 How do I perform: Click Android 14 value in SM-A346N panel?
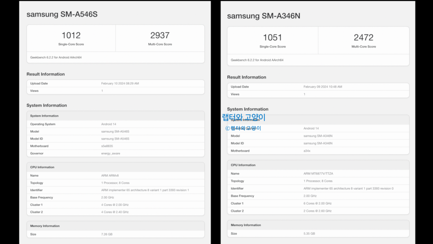point(311,128)
